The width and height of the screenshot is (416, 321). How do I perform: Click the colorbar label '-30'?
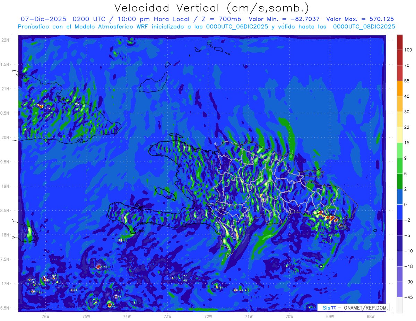[x=408, y=281]
